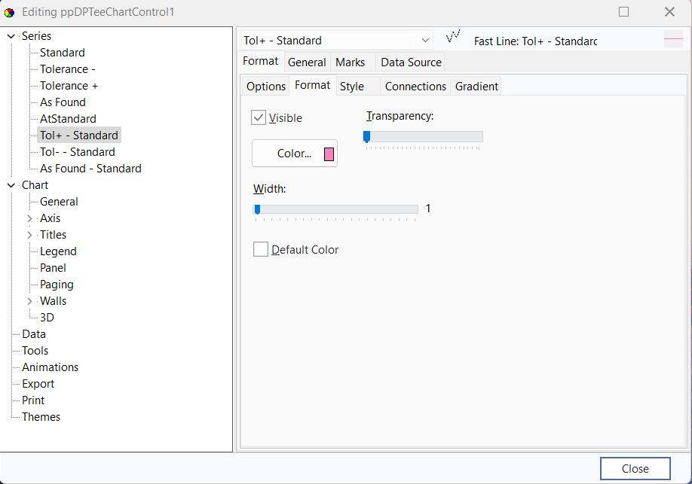692x484 pixels.
Task: Collapse the Series tree node
Action: point(11,36)
